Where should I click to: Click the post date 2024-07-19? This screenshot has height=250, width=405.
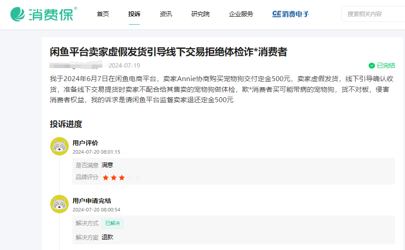(x=124, y=65)
